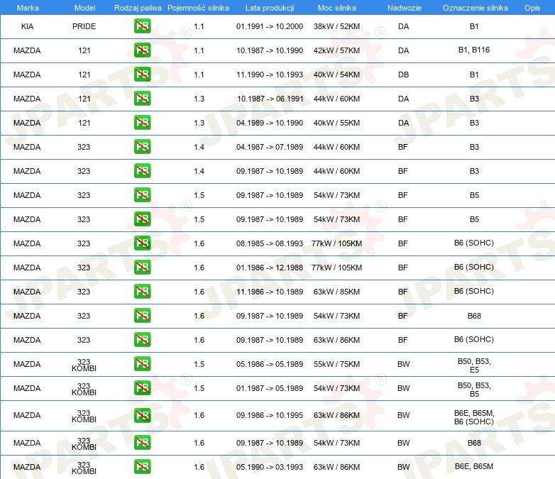Click the Model column header
The image size is (555, 479).
click(x=84, y=8)
